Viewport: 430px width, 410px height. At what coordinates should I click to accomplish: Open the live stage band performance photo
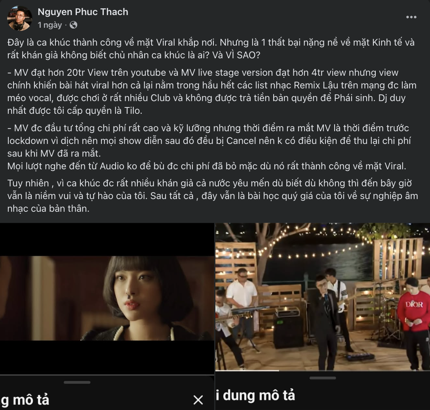tap(322, 297)
